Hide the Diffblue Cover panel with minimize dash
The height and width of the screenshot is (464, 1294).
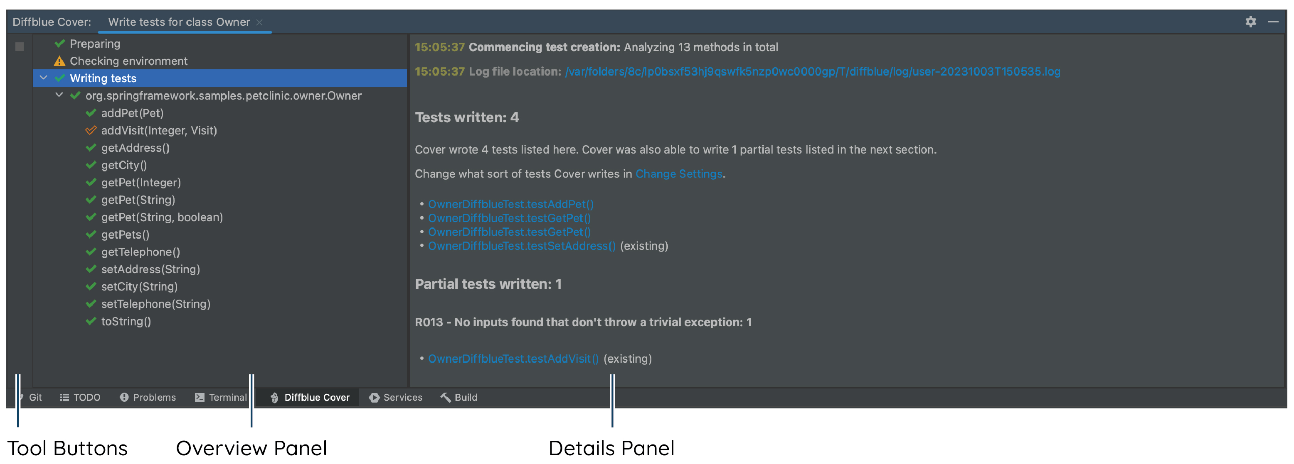coord(1273,22)
